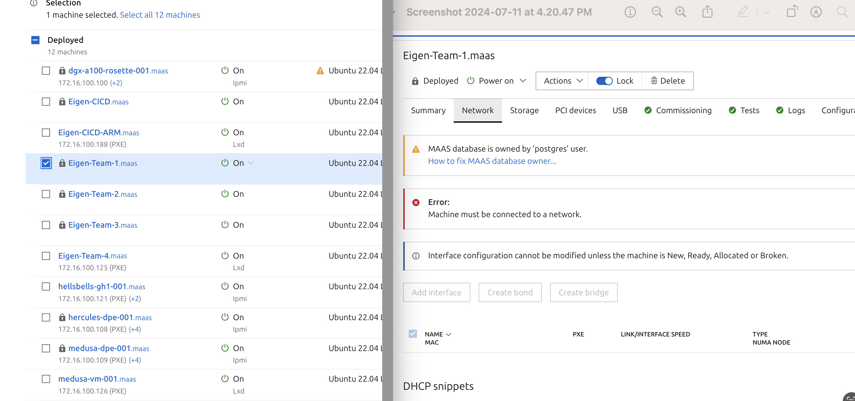Click the power icon on Eigen-CICD-ARM row

click(225, 132)
